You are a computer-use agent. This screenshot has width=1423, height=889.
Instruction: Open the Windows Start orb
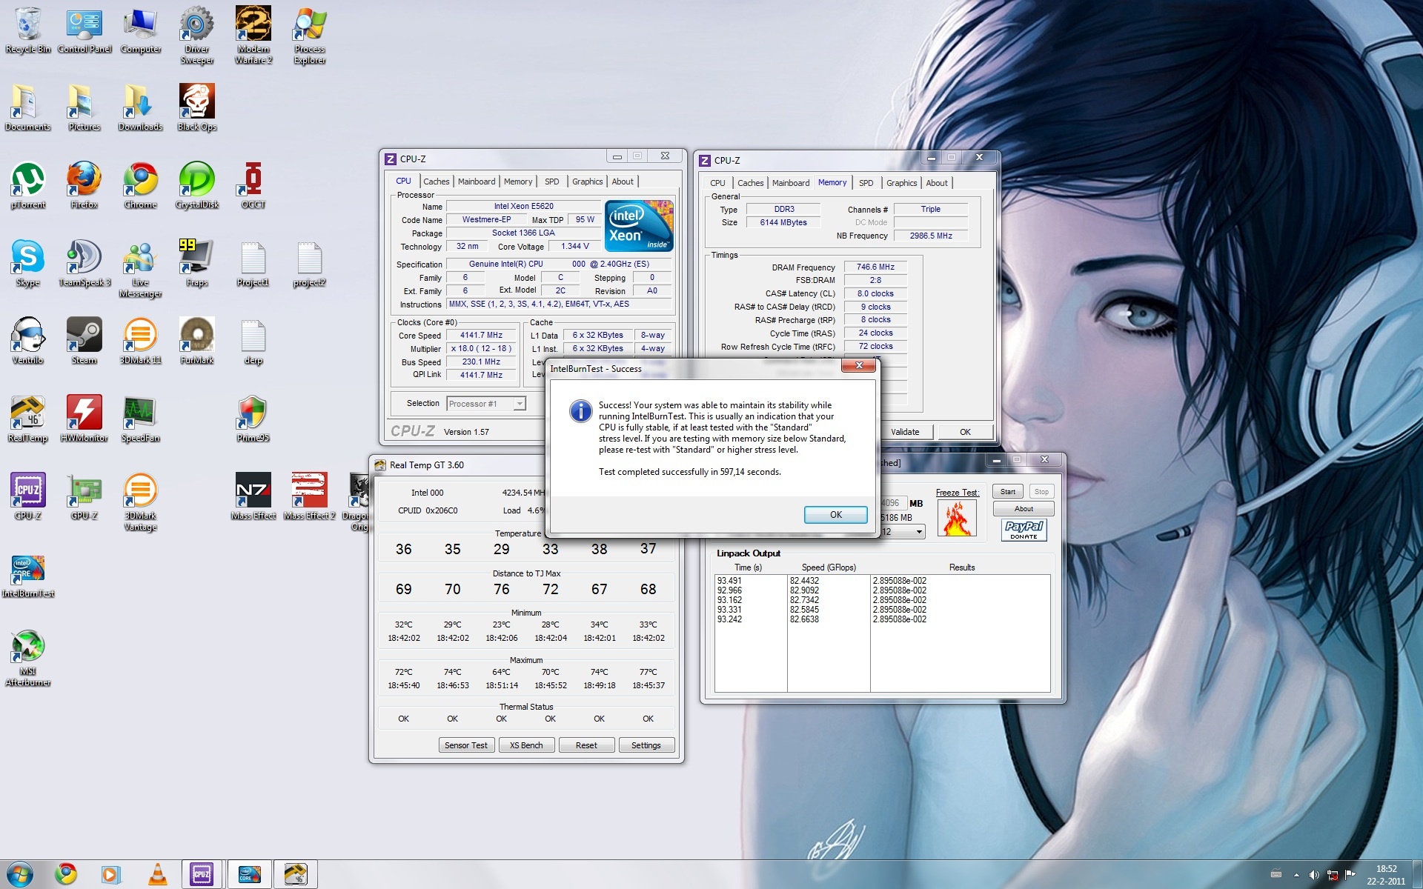[20, 874]
